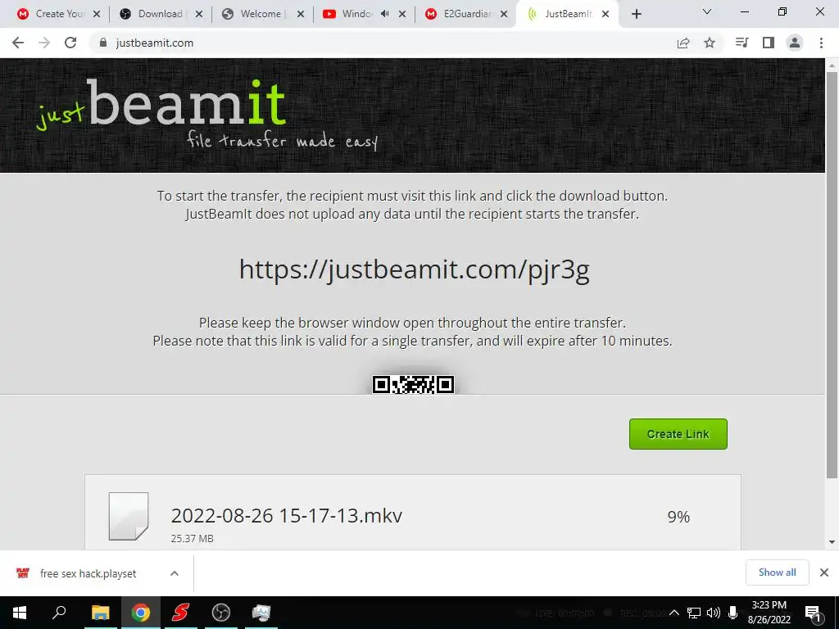Click the user profile avatar icon

(x=795, y=43)
